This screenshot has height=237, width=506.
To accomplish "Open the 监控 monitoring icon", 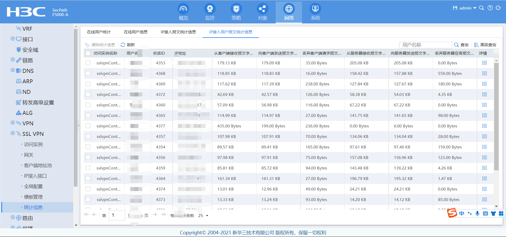I will click(x=210, y=9).
